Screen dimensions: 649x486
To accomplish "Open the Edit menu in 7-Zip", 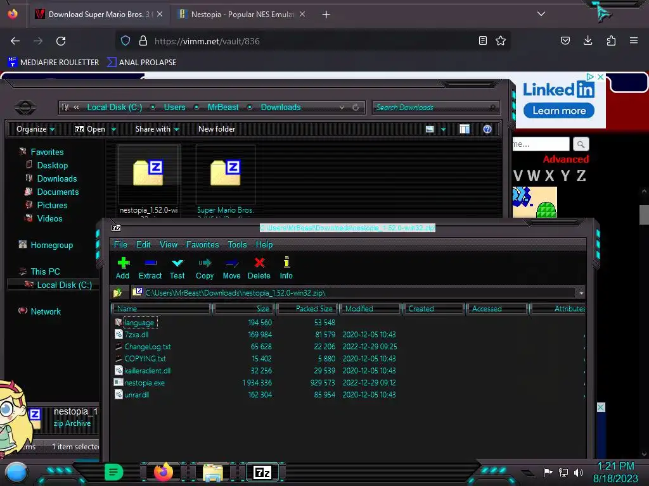I will (143, 245).
